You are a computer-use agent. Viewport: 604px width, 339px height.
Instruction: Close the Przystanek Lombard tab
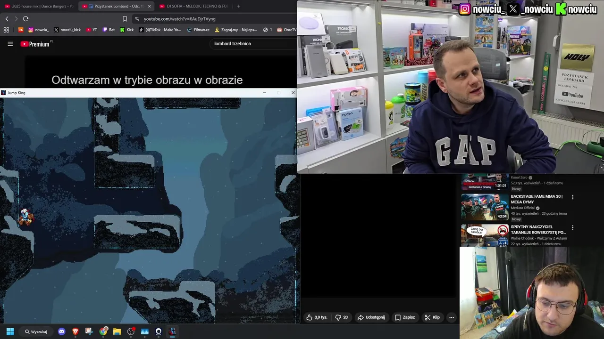click(150, 6)
